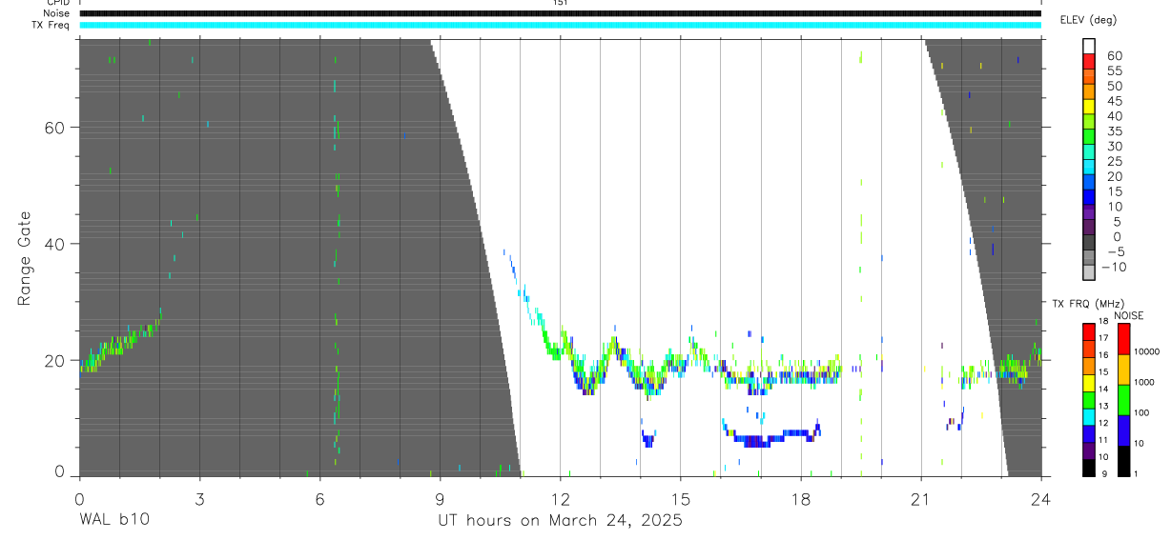Click range gate tick label "40" on the y-axis
This screenshot has width=1171, height=540.
pyautogui.click(x=54, y=244)
